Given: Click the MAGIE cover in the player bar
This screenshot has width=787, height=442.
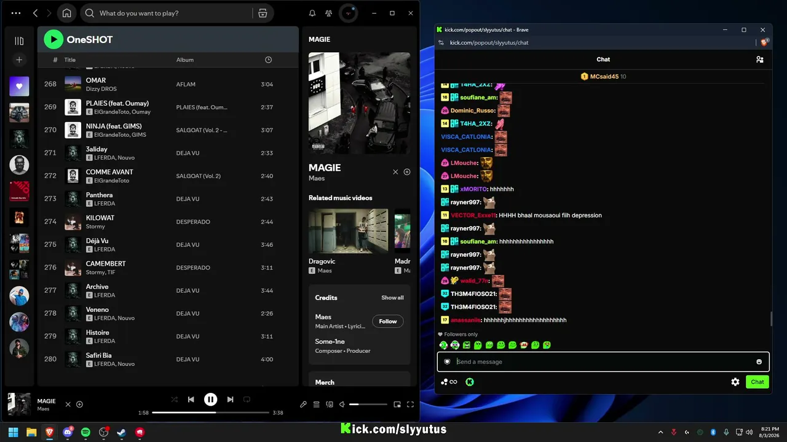Looking at the screenshot, I should click(19, 405).
